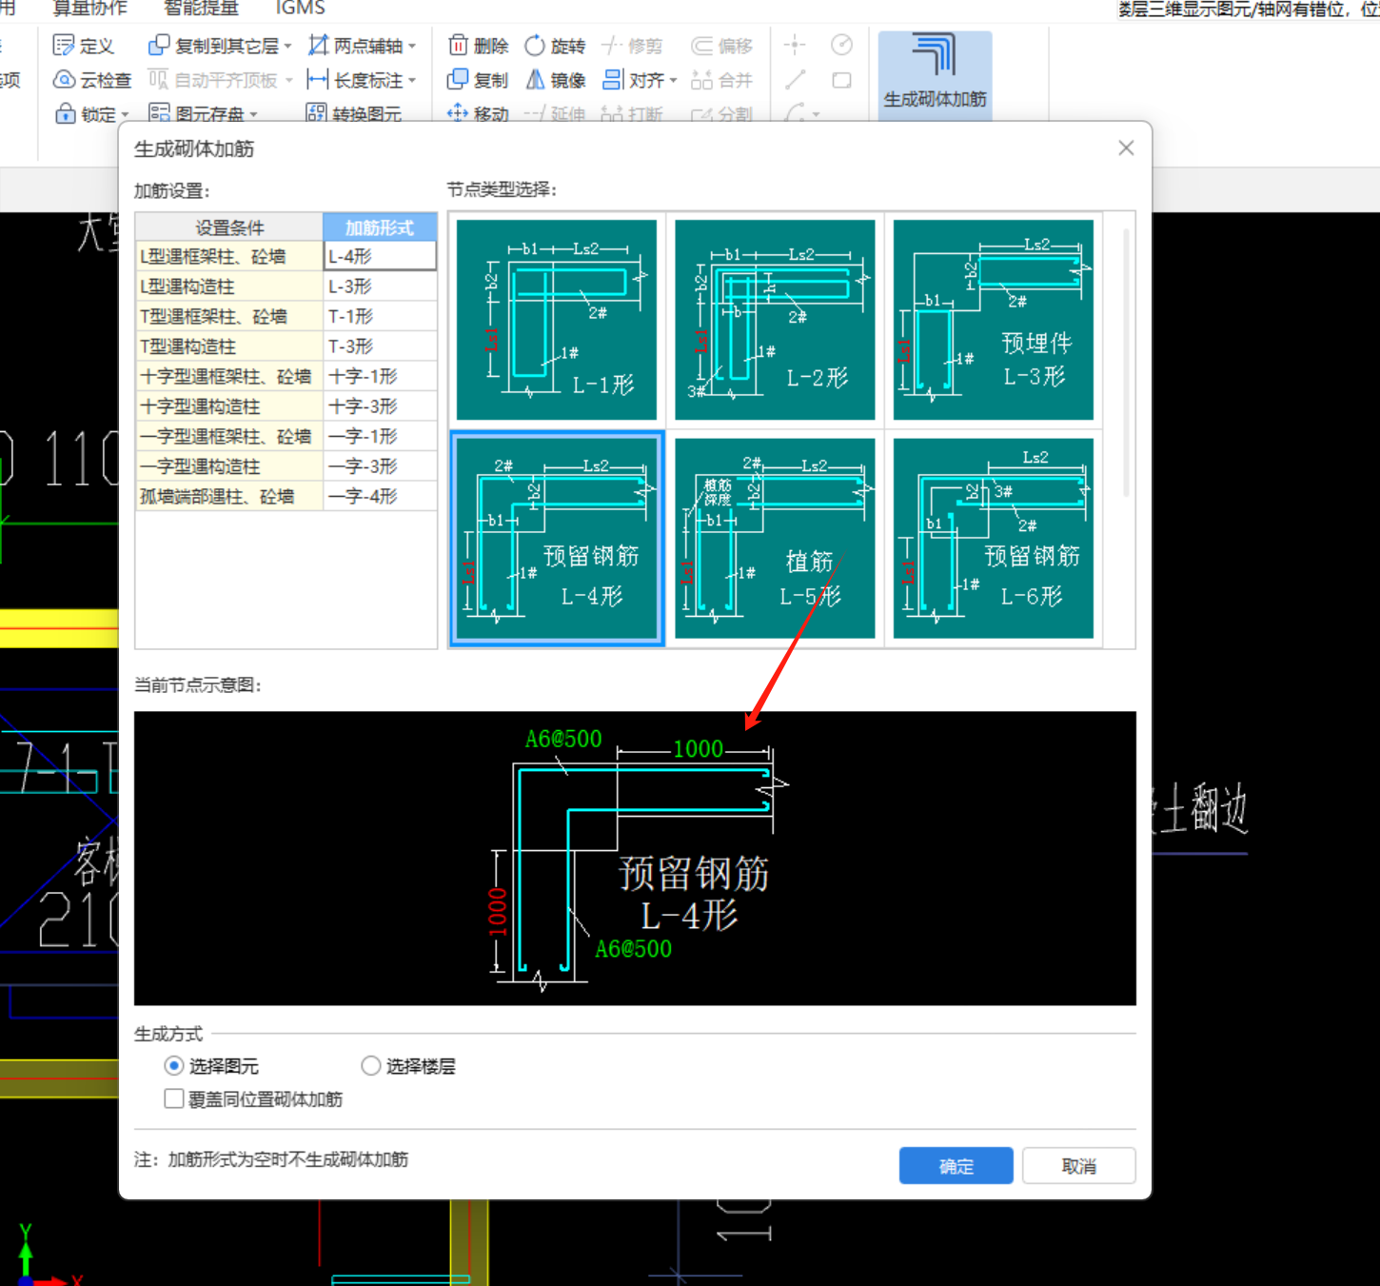Click the 对齐 align tool icon
Viewport: 1380px width, 1286px height.
point(614,80)
